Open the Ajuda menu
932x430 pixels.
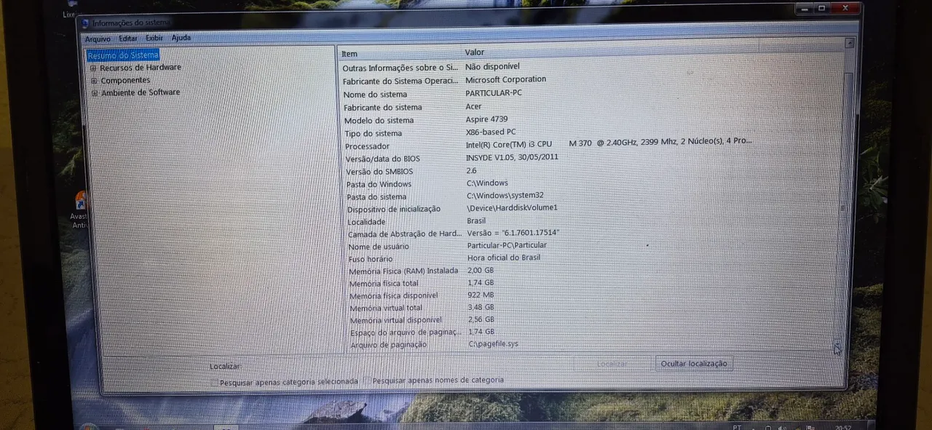[181, 38]
